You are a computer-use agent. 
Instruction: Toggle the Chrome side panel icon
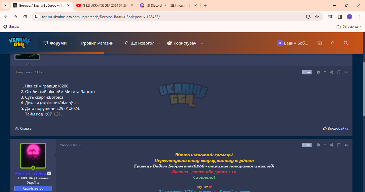[x=340, y=17]
